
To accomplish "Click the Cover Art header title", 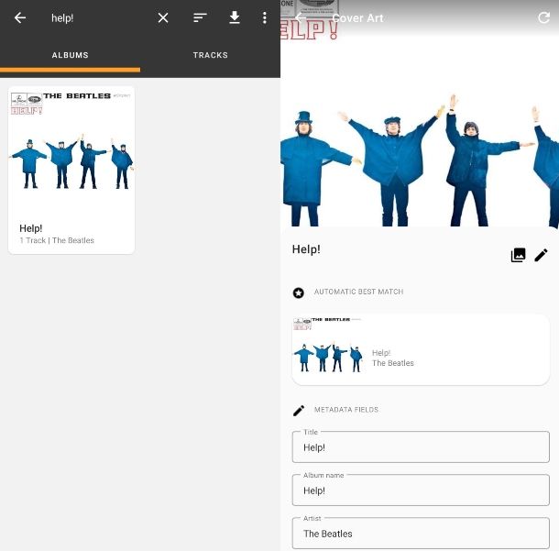I will (x=357, y=17).
